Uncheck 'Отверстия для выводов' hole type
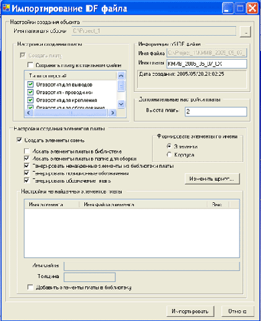The height and width of the screenshot is (321, 261). [30, 85]
